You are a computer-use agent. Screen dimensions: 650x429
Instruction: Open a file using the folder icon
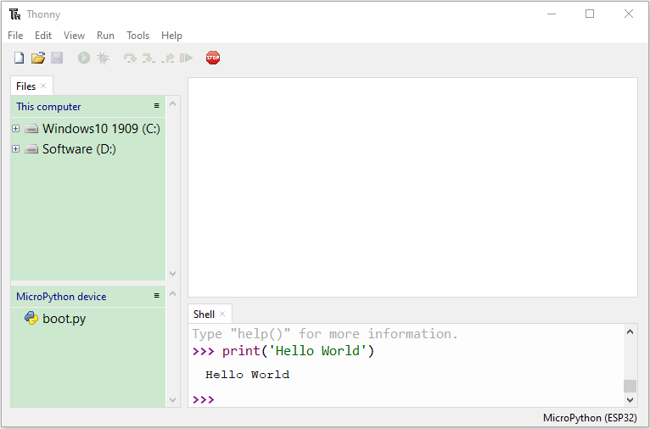point(38,58)
